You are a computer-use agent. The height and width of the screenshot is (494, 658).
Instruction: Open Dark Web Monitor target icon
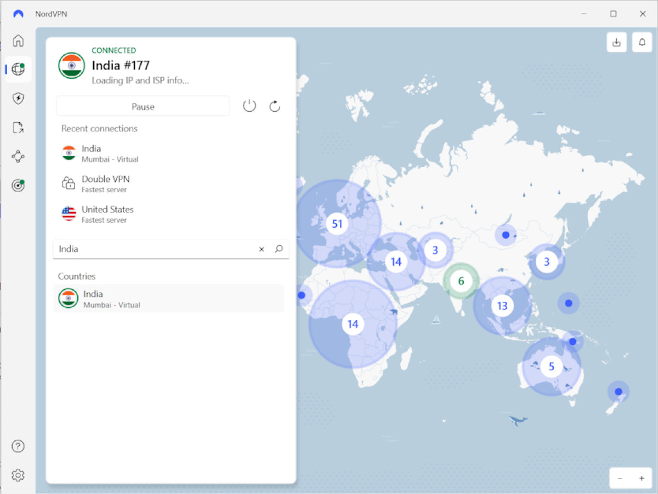[18, 186]
